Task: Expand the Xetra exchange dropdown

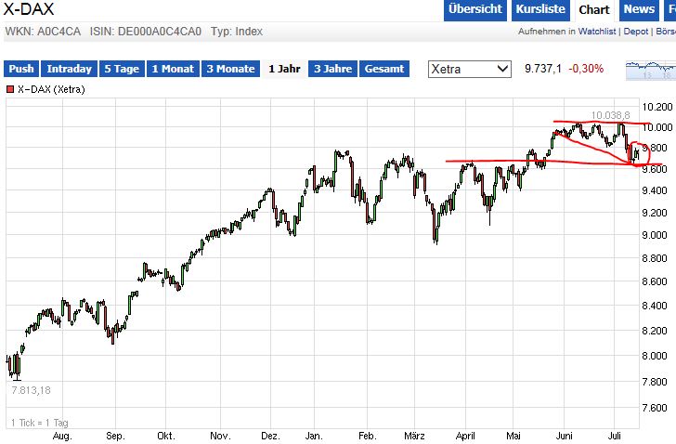Action: pyautogui.click(x=470, y=69)
